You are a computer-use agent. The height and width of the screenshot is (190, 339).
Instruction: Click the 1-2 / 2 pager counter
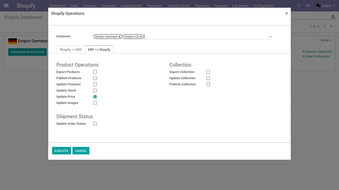coord(315,26)
